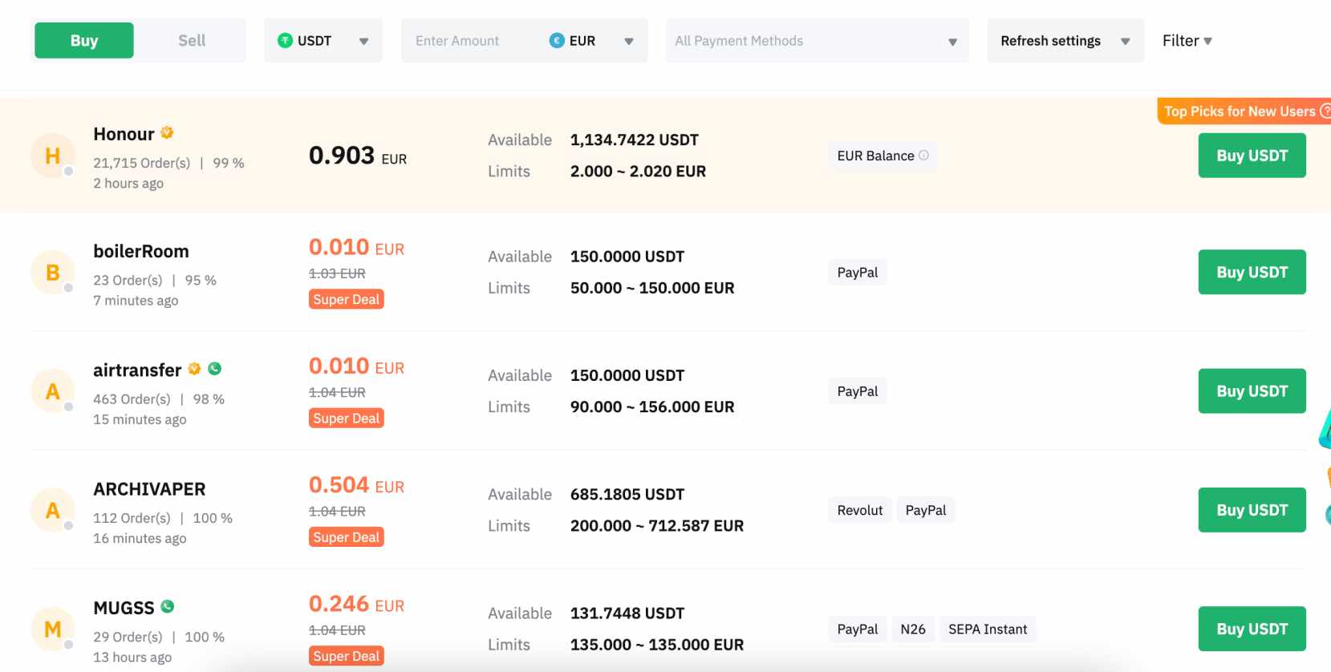Click airtransfer's green phone verified icon

click(x=214, y=369)
